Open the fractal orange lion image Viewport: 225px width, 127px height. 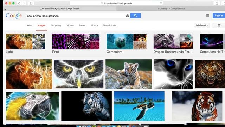pos(29,74)
